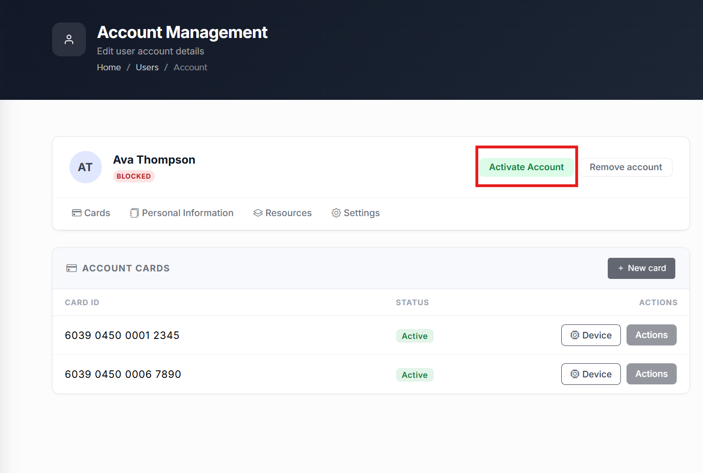Click the user profile icon in header
The height and width of the screenshot is (473, 703).
69,39
